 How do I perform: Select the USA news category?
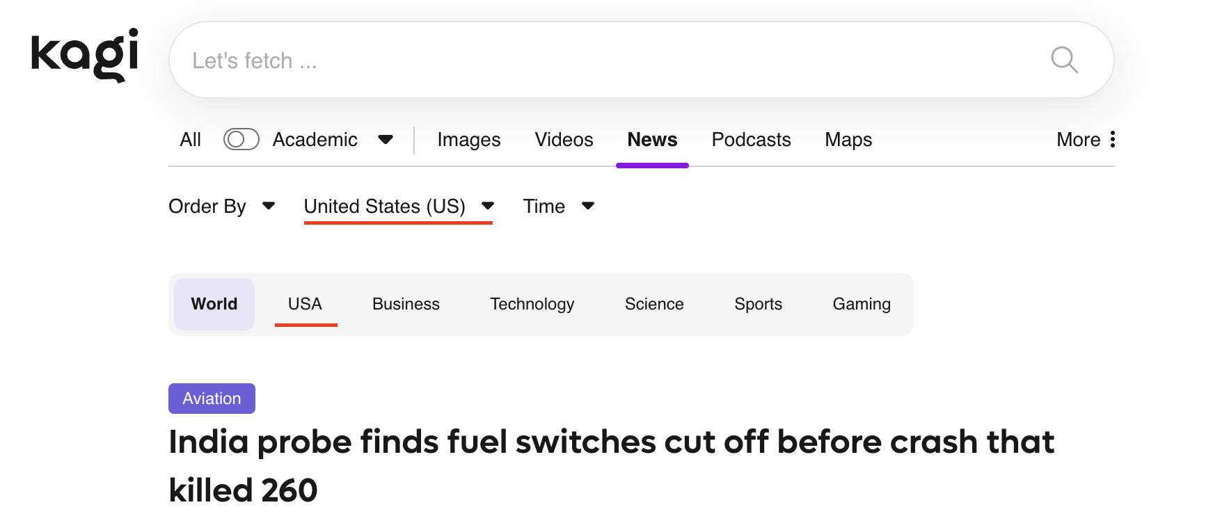click(305, 304)
